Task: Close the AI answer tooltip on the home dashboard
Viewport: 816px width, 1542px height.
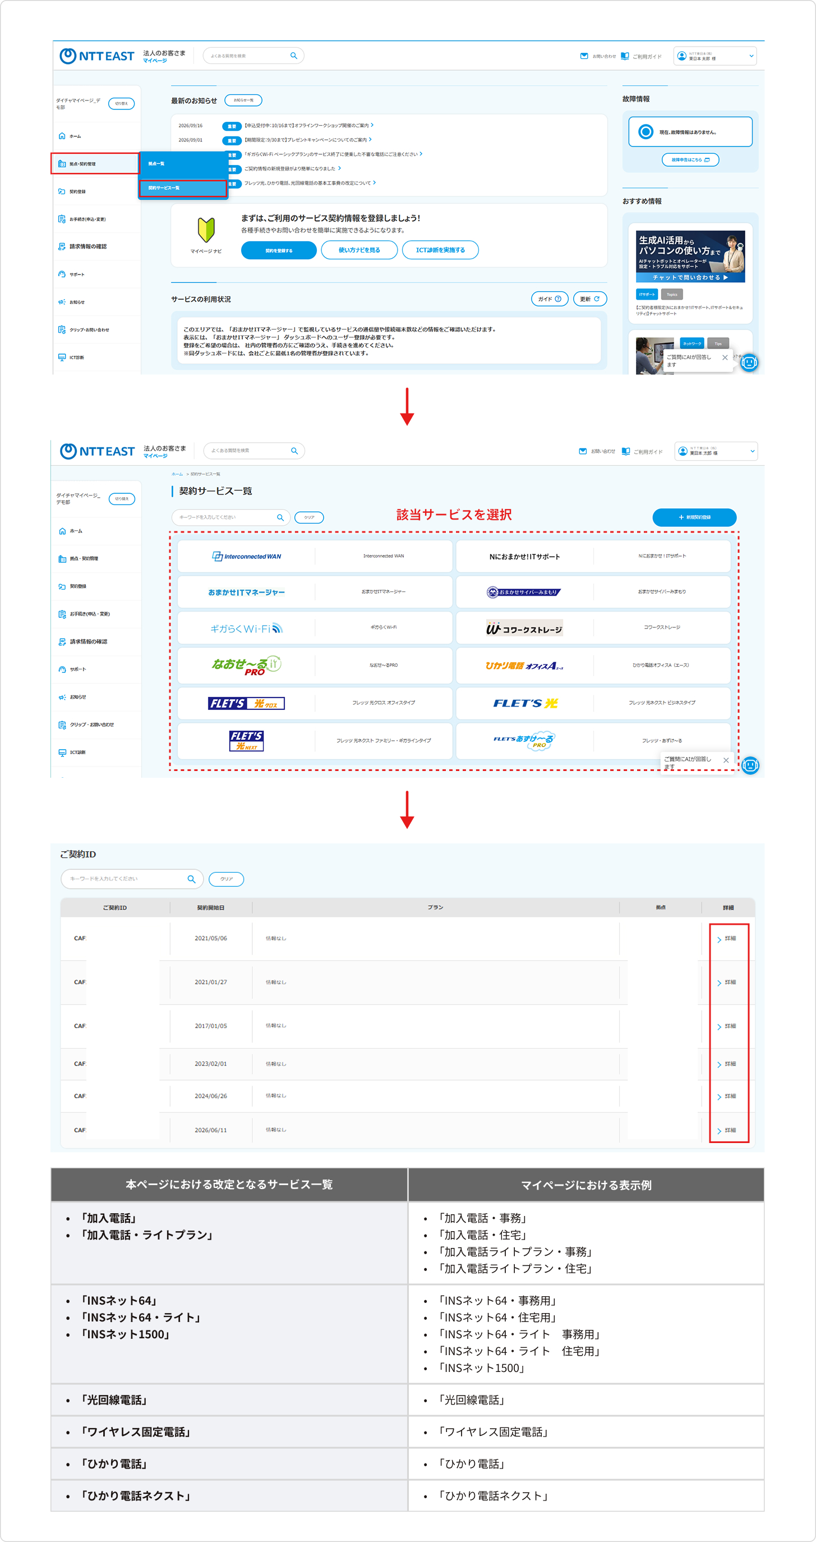Action: click(x=725, y=357)
